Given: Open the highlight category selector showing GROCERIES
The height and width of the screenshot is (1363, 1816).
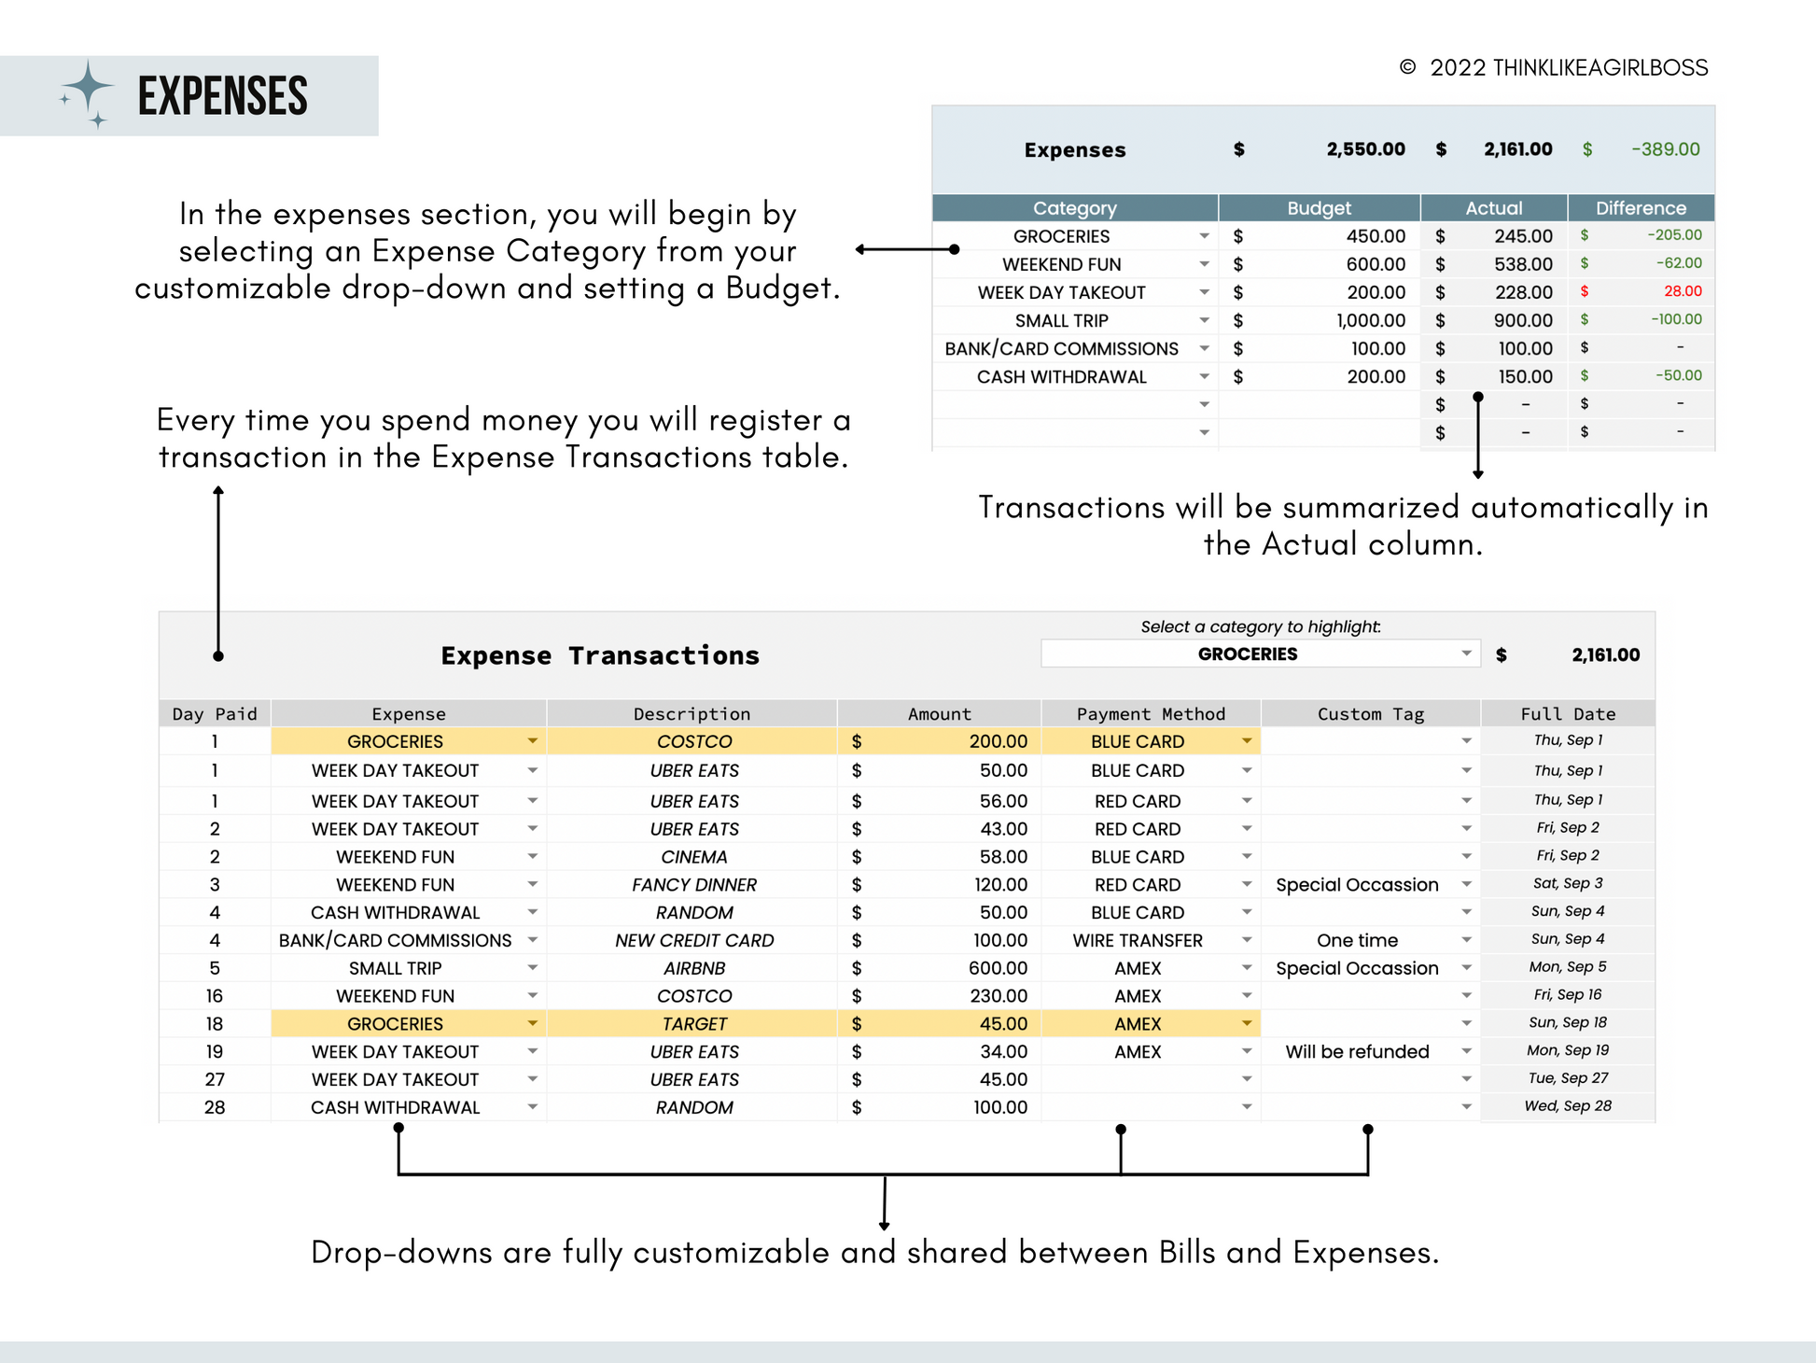Looking at the screenshot, I should [x=1466, y=653].
